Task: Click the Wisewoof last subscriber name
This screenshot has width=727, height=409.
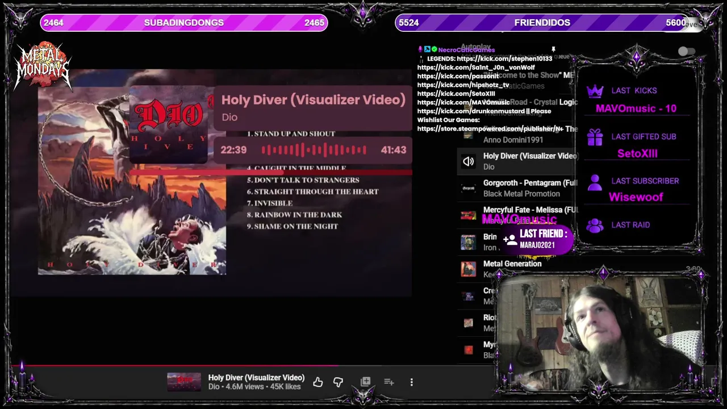Action: tap(636, 197)
